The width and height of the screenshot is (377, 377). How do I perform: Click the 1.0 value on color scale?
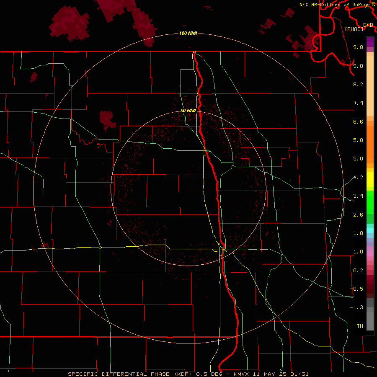point(358,252)
